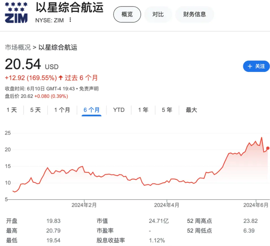270x246 pixels.
Task: Open the 市场概况 breadcrumb link
Action: coord(18,47)
